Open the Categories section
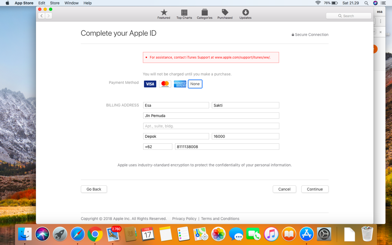 pos(205,14)
